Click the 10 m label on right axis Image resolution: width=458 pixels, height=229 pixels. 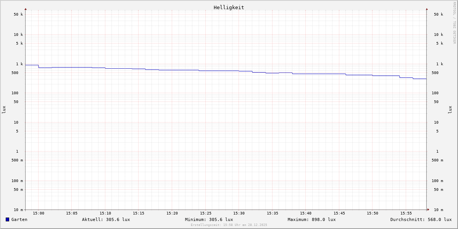tap(438, 210)
